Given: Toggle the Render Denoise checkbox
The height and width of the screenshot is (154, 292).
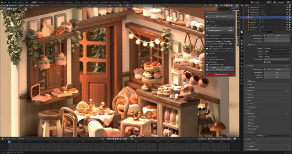Looking at the screenshot, I should [x=249, y=81].
